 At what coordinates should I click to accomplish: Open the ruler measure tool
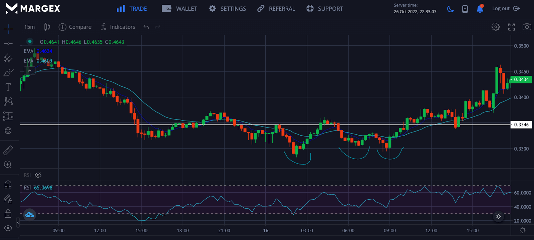click(x=8, y=150)
